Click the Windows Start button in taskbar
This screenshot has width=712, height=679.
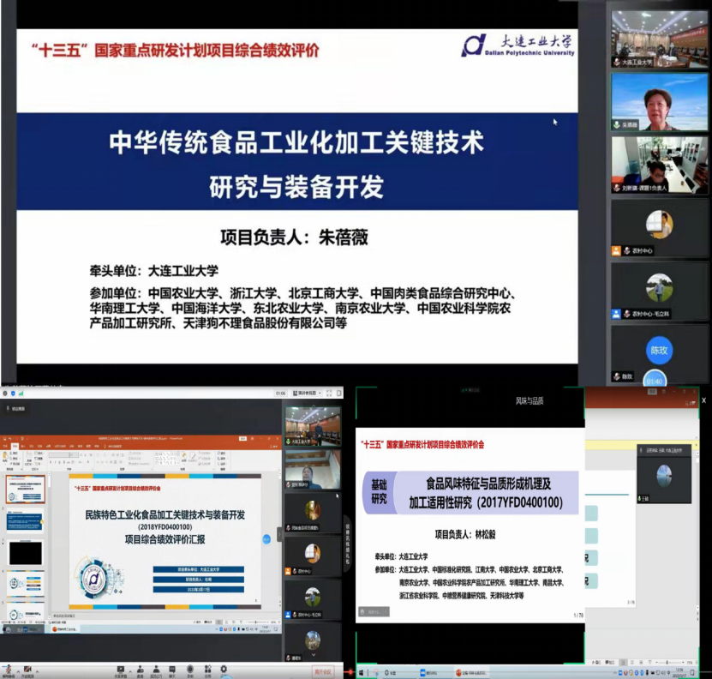point(362,673)
